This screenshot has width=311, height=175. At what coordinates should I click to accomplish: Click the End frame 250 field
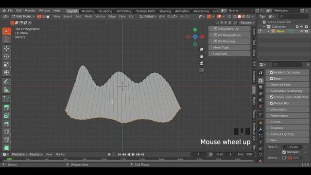pos(245,155)
